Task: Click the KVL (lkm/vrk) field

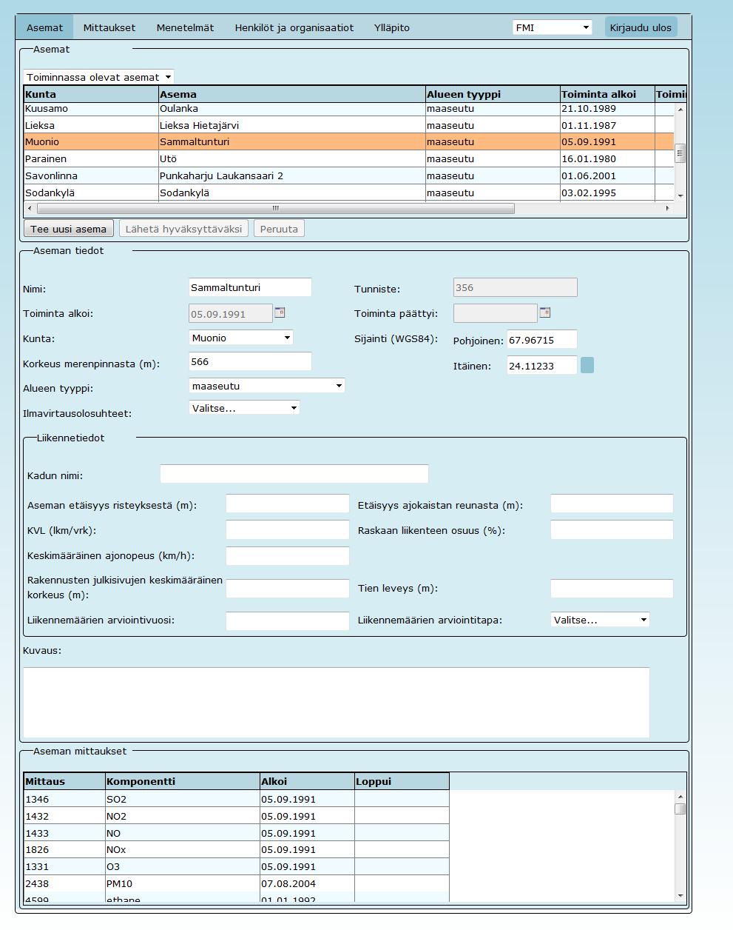Action: tap(287, 530)
